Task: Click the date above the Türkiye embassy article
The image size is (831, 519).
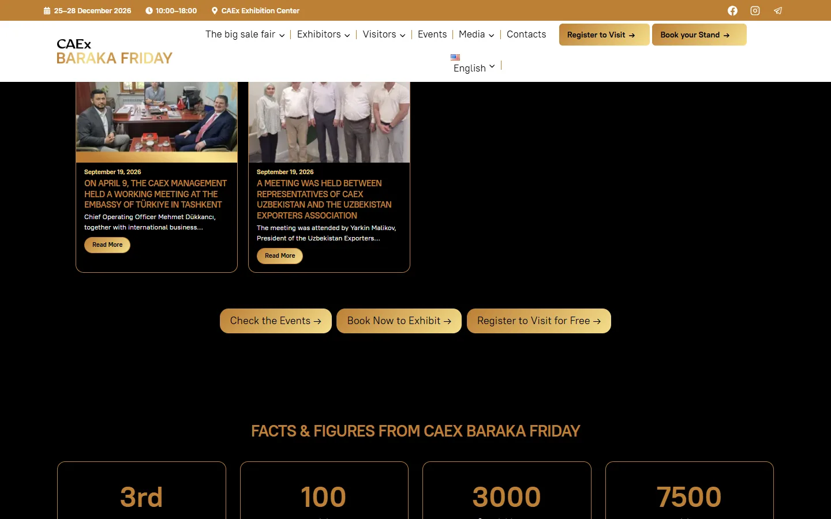Action: click(x=113, y=172)
